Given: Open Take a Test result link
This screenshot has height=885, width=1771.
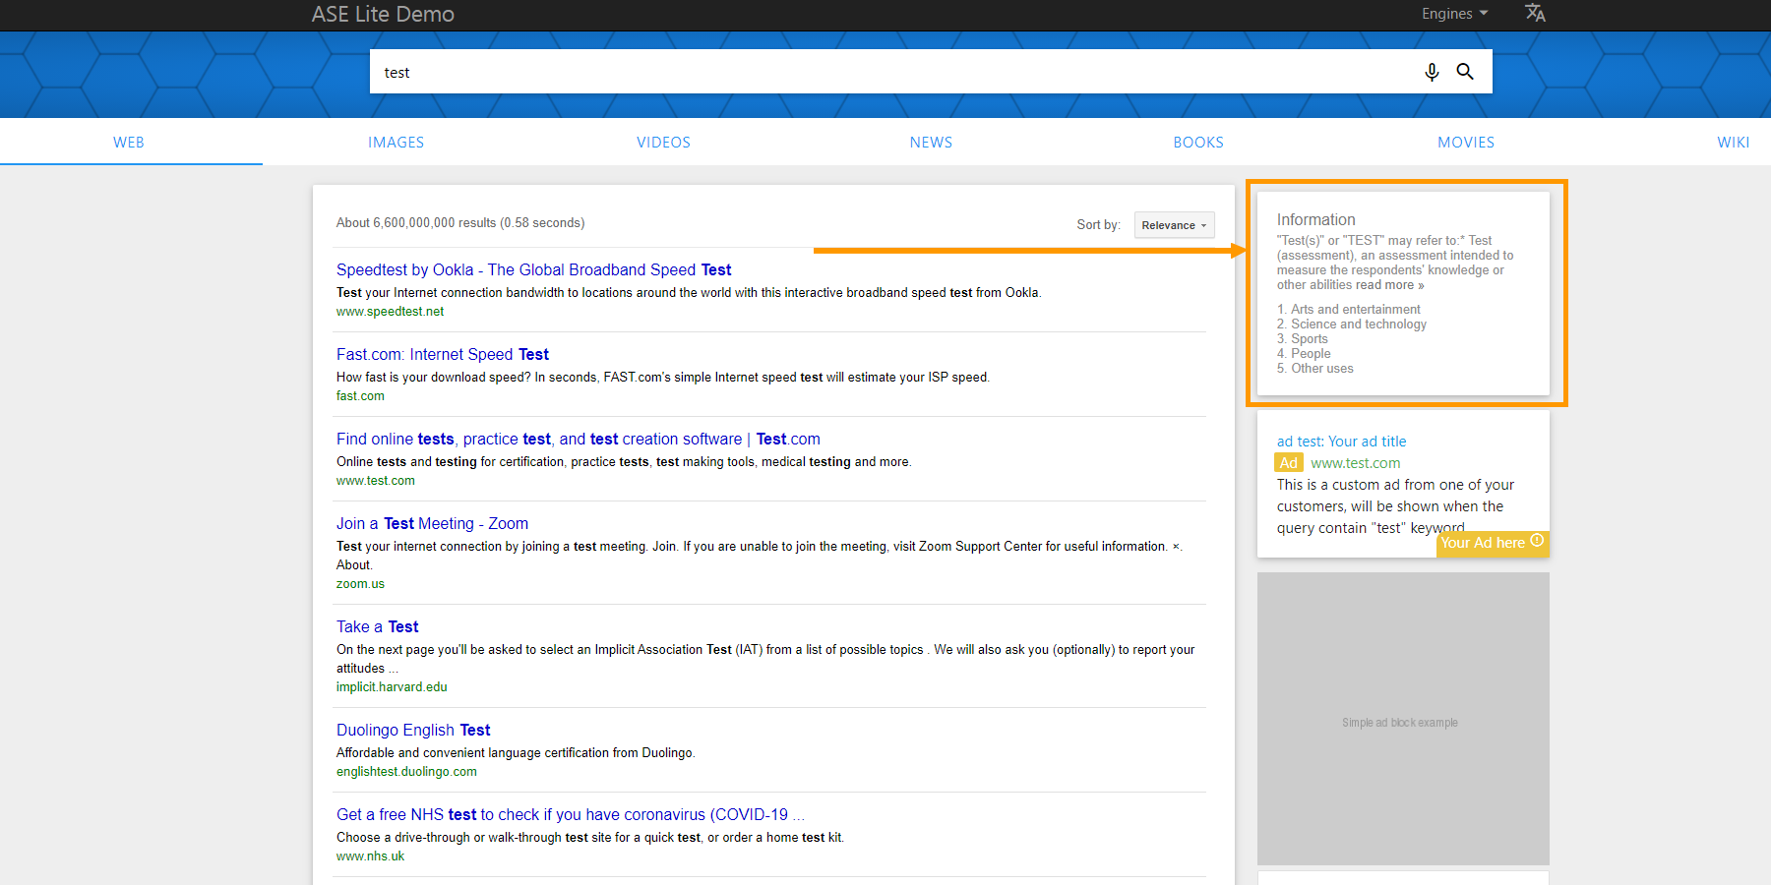Looking at the screenshot, I should (378, 626).
